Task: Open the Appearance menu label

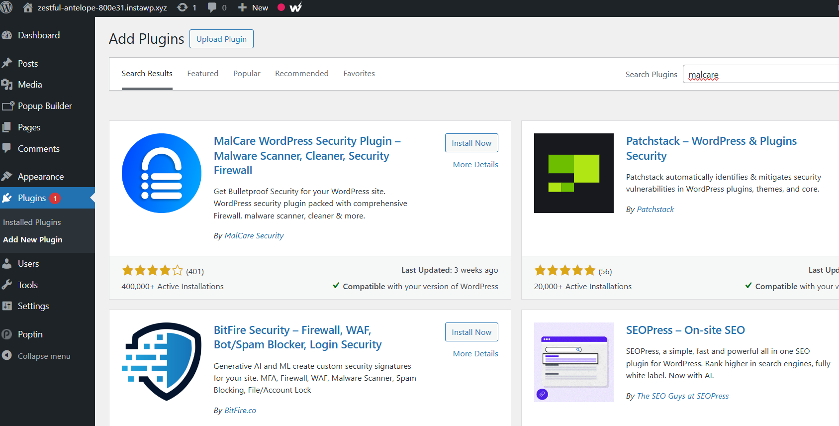Action: click(x=41, y=177)
